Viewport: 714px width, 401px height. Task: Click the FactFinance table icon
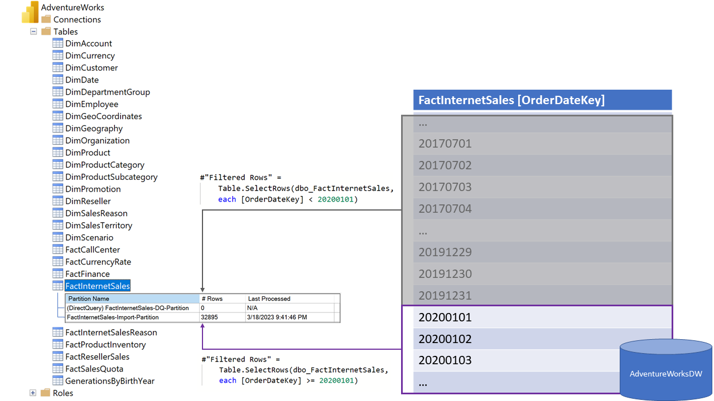tap(57, 273)
